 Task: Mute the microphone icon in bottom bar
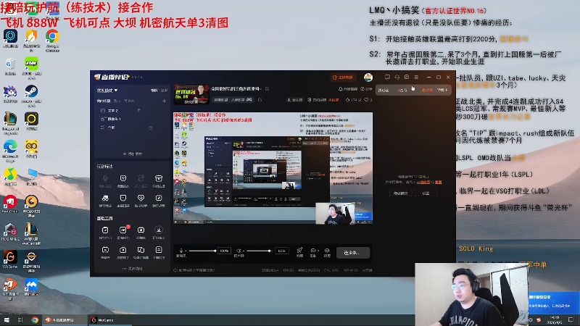181,251
